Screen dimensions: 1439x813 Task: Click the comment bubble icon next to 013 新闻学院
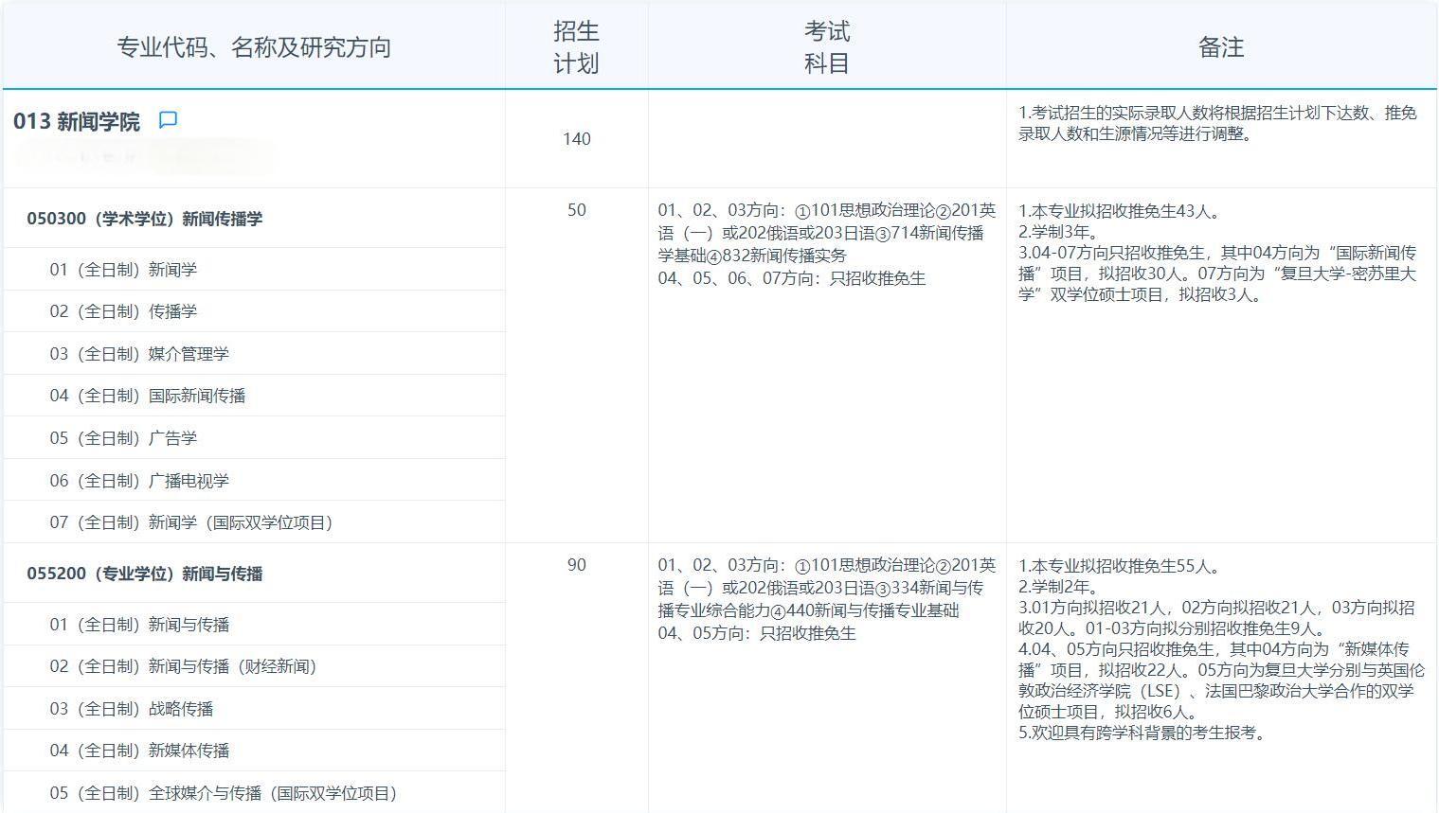coord(169,120)
